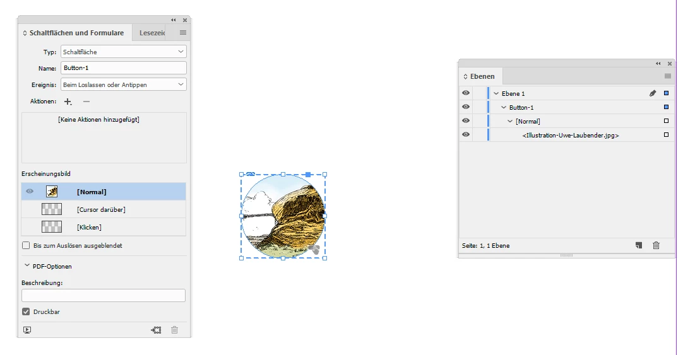Click the Aktionen list showing Keine Aktionen hinzugefügt
695x355 pixels.
pyautogui.click(x=104, y=137)
